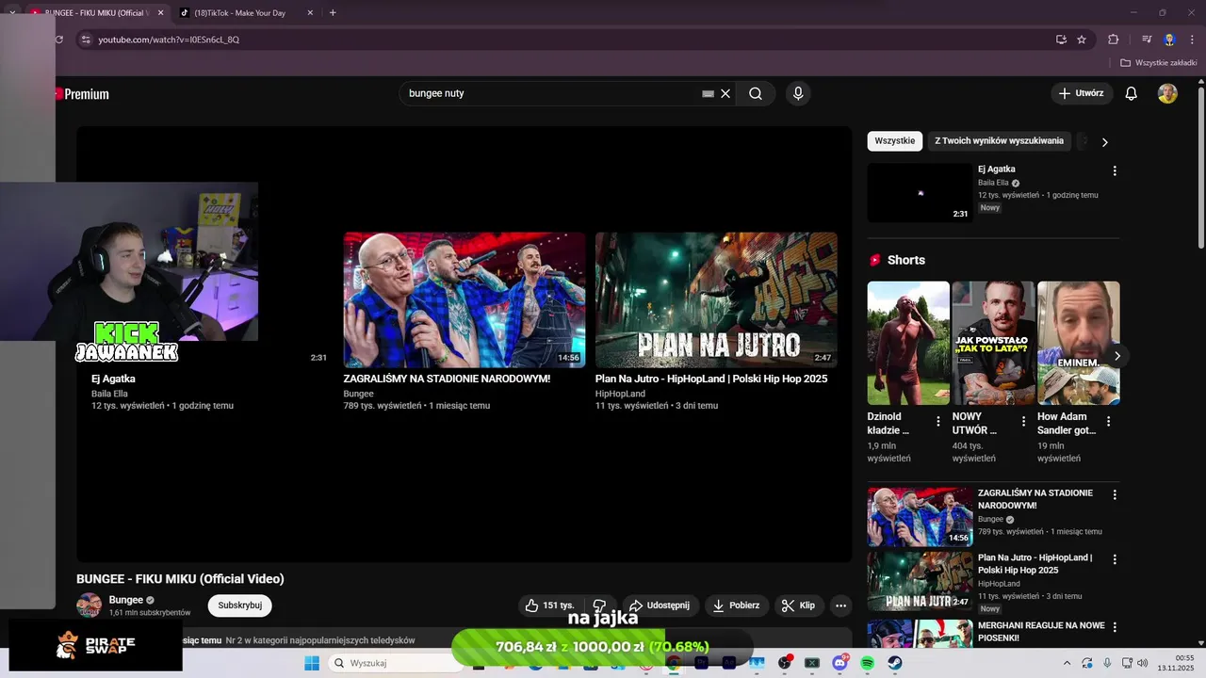The height and width of the screenshot is (678, 1206).
Task: Open Spotify from the taskbar
Action: (x=867, y=663)
